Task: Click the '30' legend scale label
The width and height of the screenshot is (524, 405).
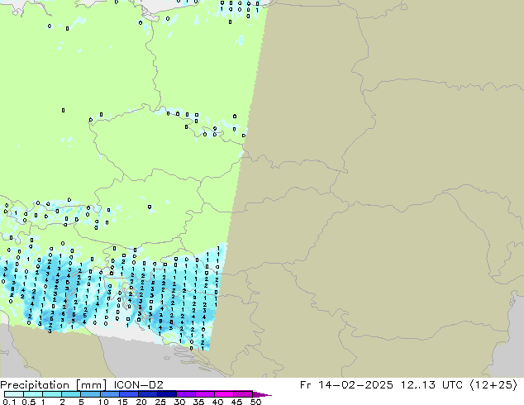Action: (x=179, y=402)
